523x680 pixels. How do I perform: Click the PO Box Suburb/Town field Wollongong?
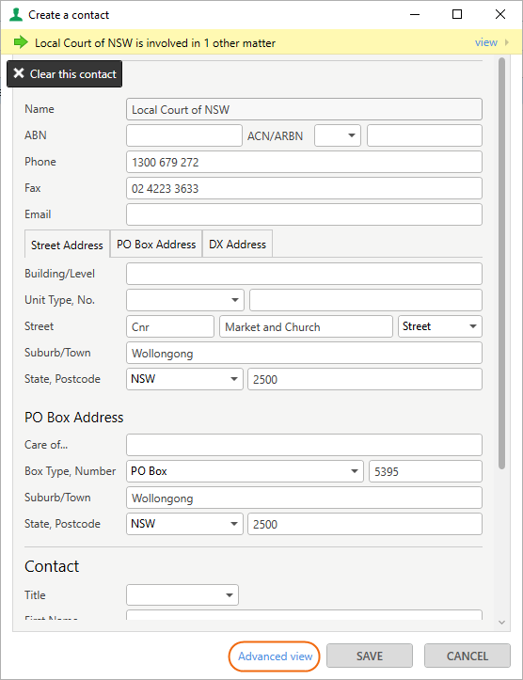pyautogui.click(x=304, y=498)
